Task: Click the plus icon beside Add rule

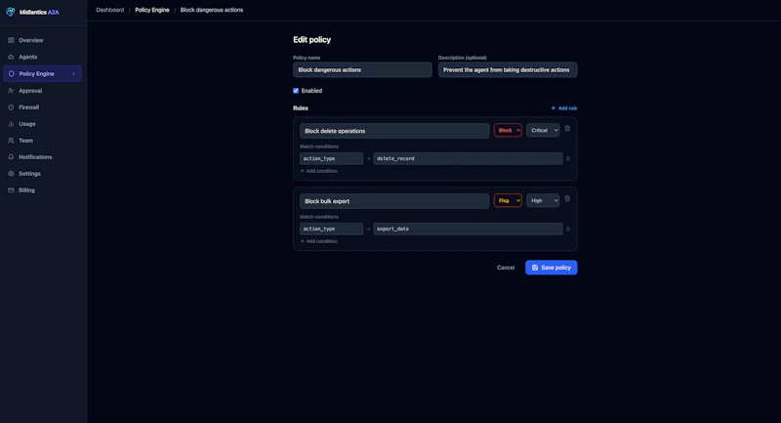Action: point(553,108)
